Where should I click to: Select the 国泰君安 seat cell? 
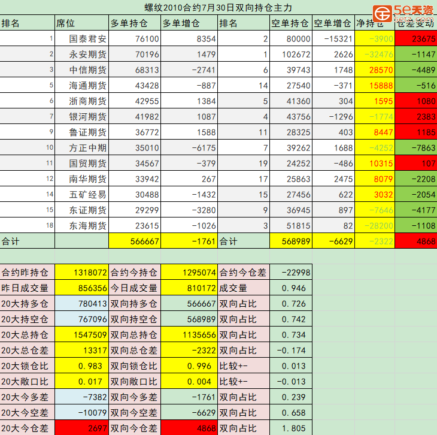(x=81, y=39)
